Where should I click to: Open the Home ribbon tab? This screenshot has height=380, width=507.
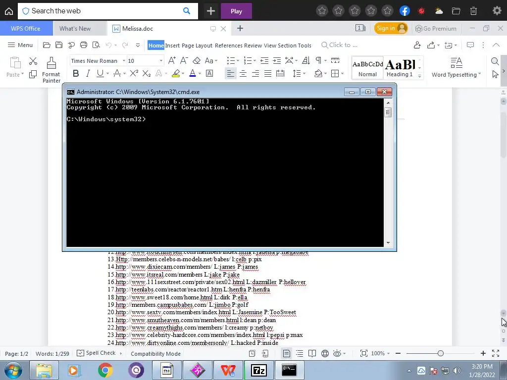[x=156, y=45]
